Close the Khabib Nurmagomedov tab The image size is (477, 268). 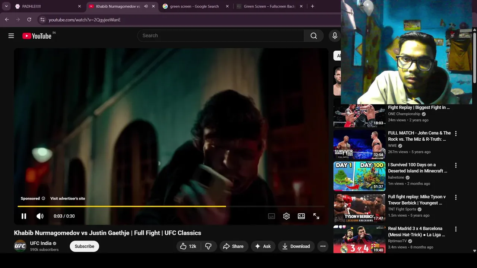coord(153,6)
